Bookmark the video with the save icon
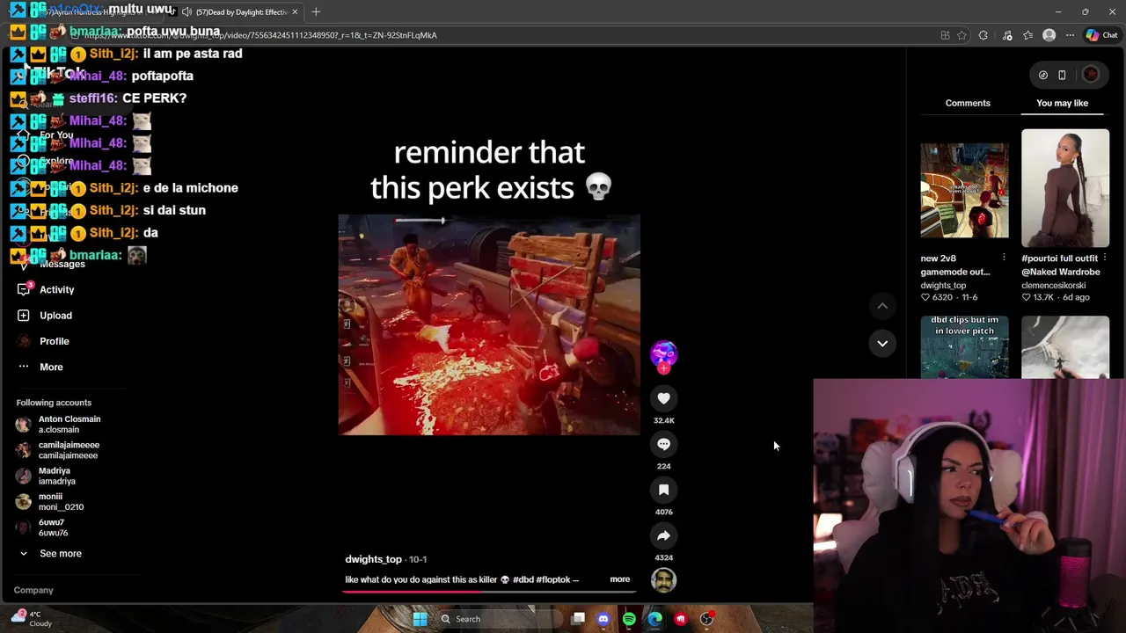 click(663, 490)
